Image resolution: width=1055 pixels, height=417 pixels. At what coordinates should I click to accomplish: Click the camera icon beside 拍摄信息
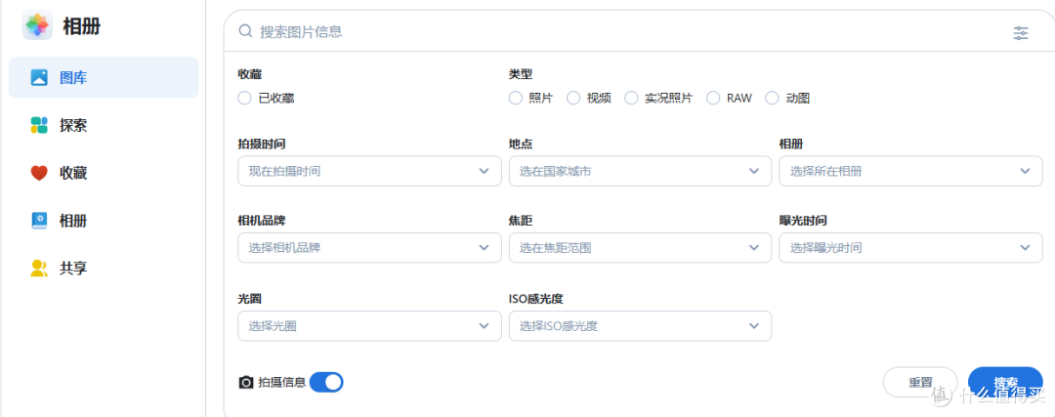[x=246, y=383]
